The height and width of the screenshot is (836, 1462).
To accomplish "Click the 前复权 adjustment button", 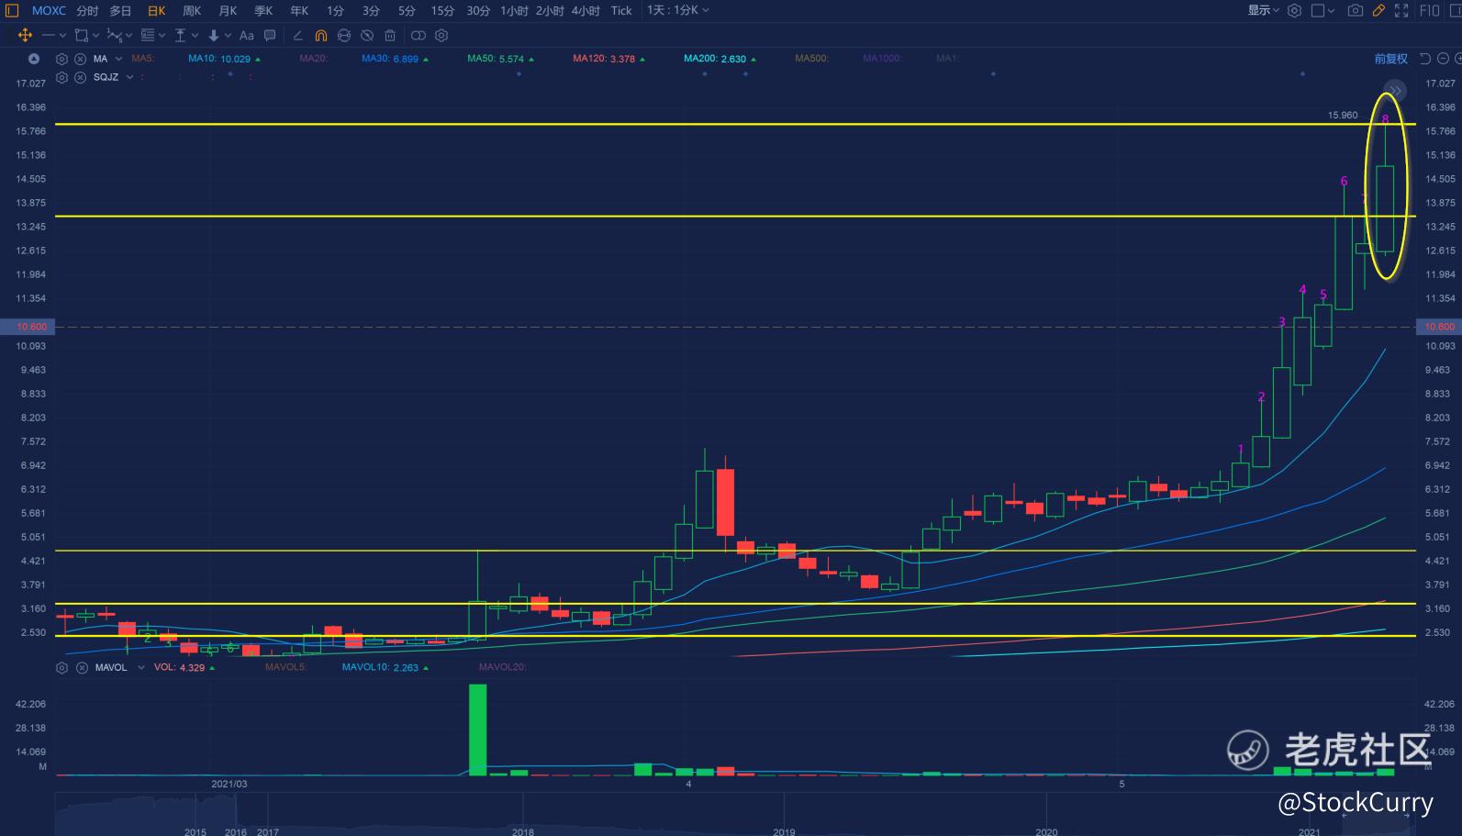I will click(x=1390, y=59).
